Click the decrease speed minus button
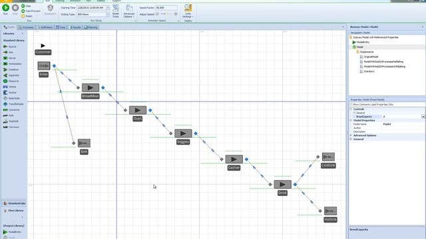The height and width of the screenshot is (239, 426). 157,14
